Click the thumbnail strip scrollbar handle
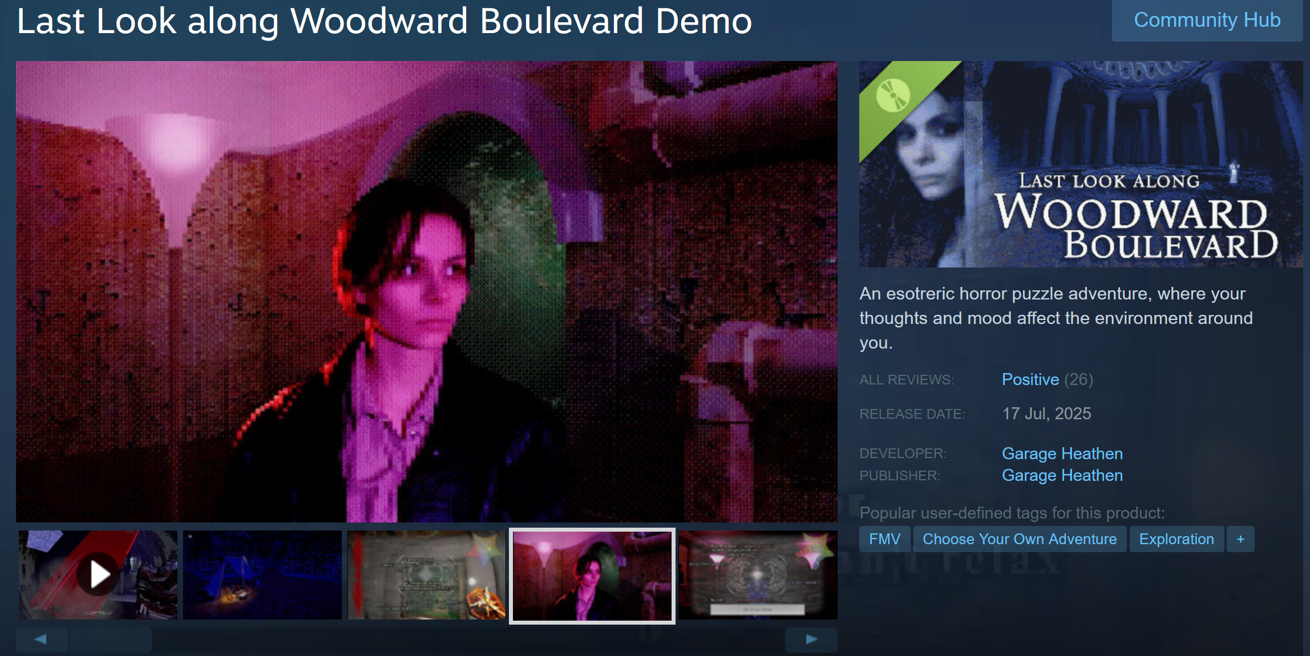The height and width of the screenshot is (656, 1310). pos(110,639)
